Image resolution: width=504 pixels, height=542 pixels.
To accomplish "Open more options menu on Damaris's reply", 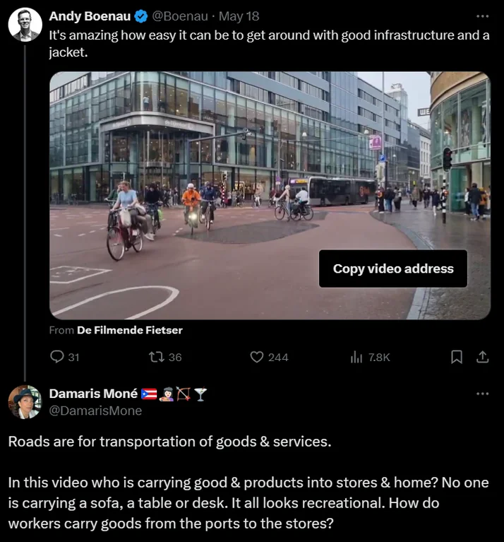I will click(x=483, y=394).
